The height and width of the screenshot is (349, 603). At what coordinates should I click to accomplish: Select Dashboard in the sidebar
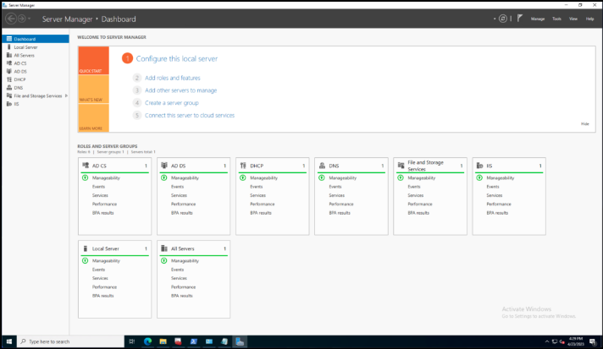pyautogui.click(x=36, y=39)
